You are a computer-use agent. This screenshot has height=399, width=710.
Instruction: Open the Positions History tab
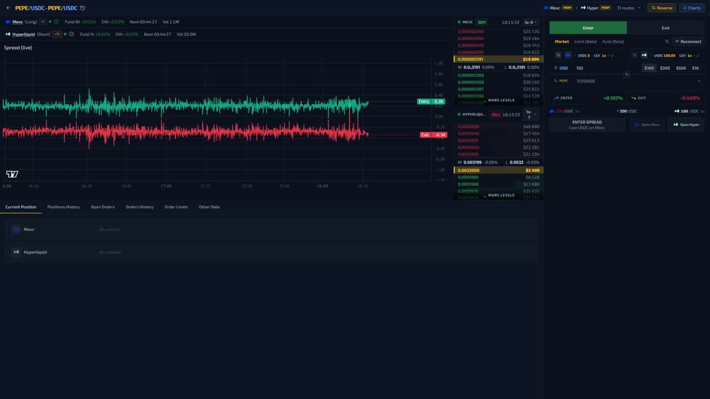click(63, 207)
